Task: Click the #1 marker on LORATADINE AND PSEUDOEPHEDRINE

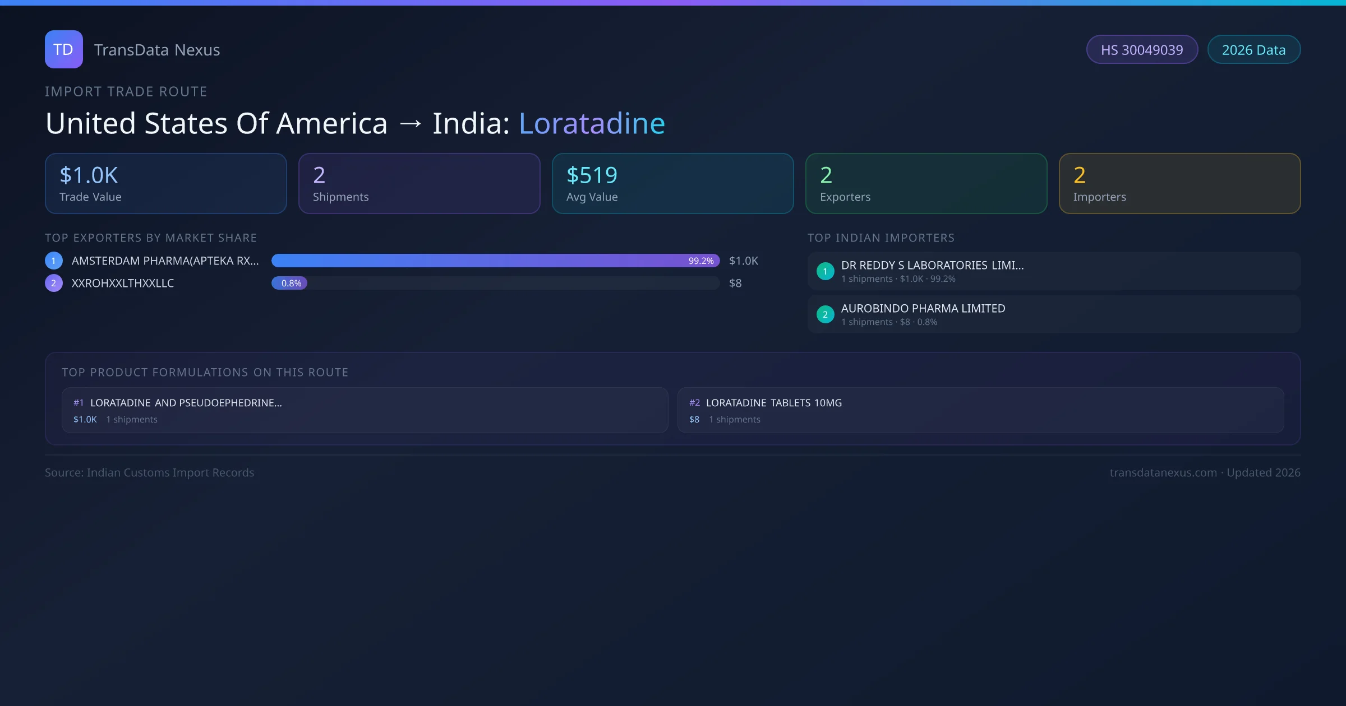Action: [78, 402]
